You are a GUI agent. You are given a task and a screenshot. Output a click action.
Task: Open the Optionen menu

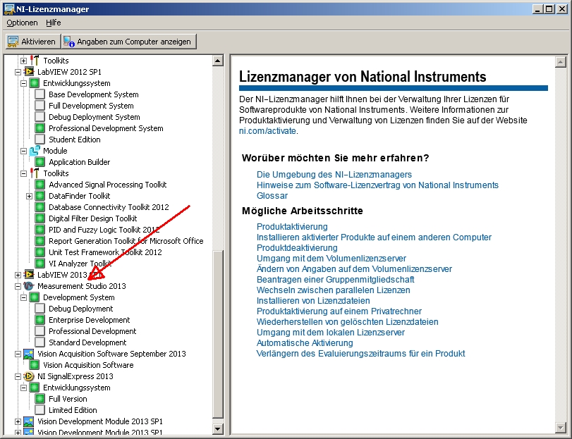[x=22, y=23]
